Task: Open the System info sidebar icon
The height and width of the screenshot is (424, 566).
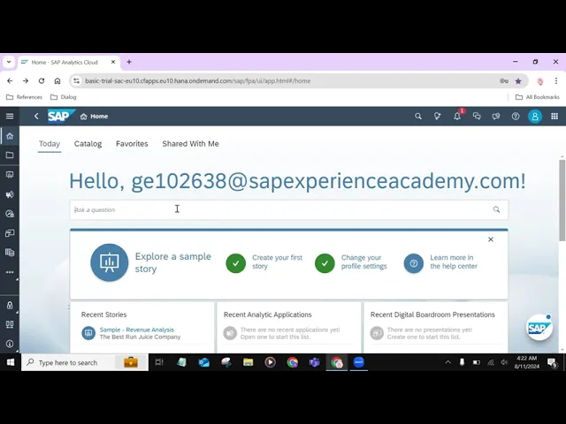Action: coord(10,344)
